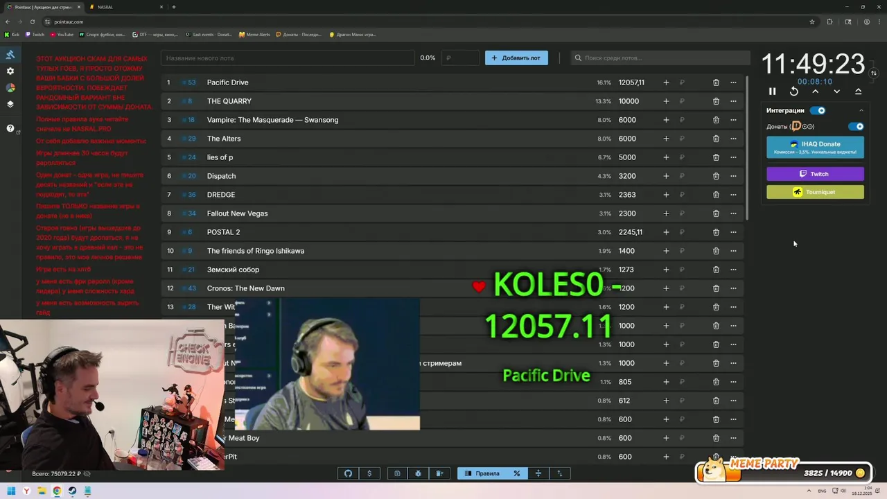This screenshot has width=887, height=499.
Task: Open Windows Start menu
Action: tap(11, 491)
